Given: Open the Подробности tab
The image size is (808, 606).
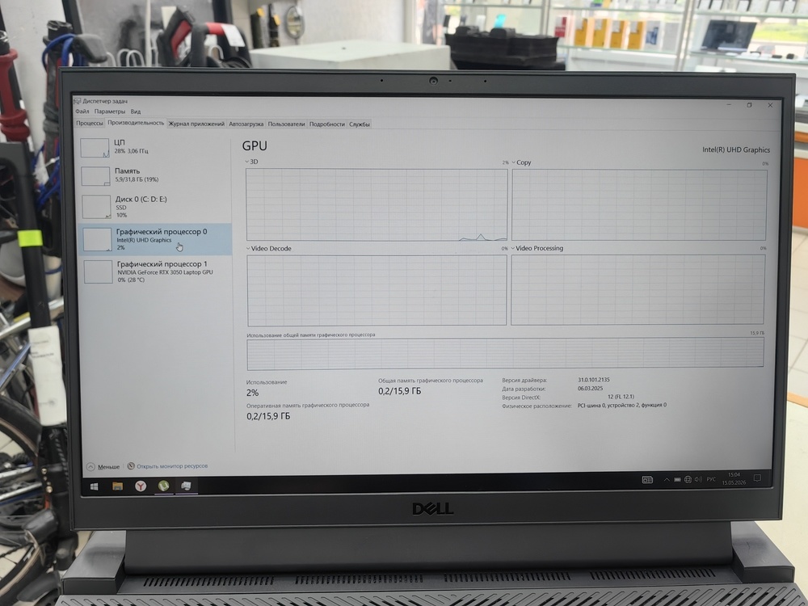Looking at the screenshot, I should pyautogui.click(x=326, y=124).
